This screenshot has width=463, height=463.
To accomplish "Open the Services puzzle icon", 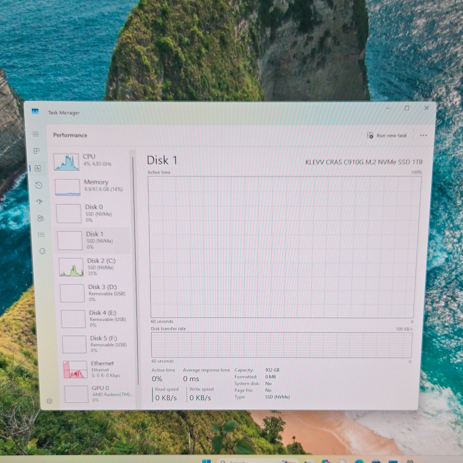I will (x=42, y=251).
